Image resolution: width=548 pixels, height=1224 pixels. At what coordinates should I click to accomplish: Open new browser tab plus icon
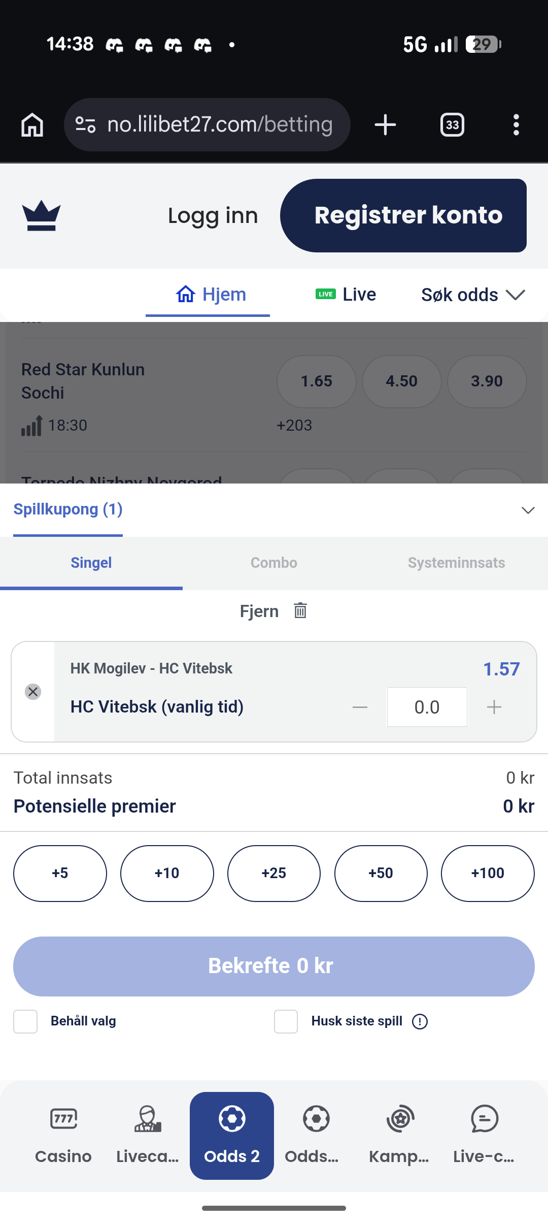(x=385, y=125)
